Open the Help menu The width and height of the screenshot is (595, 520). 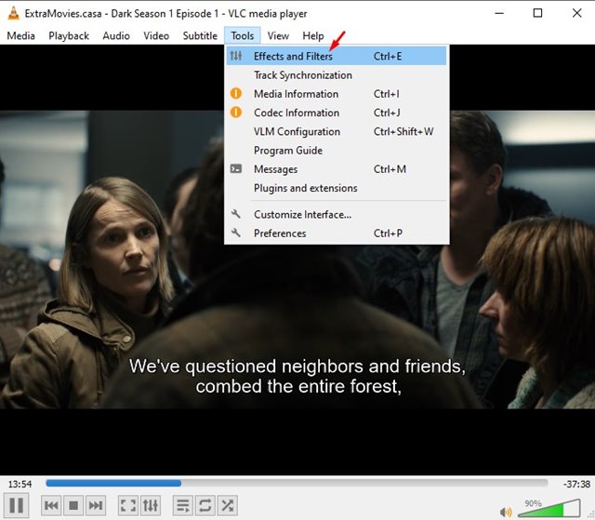coord(313,35)
